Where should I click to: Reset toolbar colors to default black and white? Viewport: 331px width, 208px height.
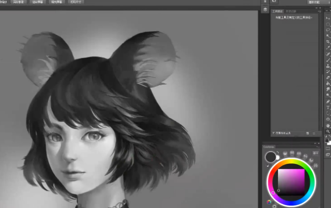click(x=326, y=136)
